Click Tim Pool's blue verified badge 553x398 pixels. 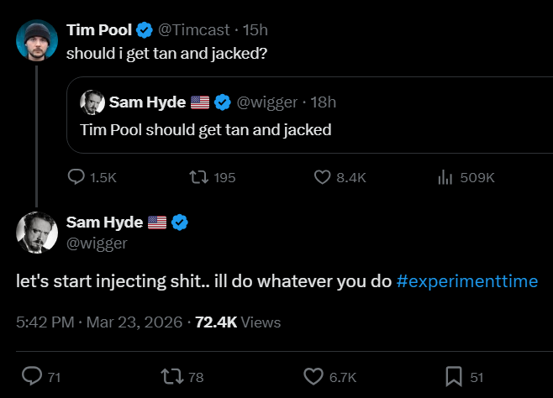(x=145, y=30)
